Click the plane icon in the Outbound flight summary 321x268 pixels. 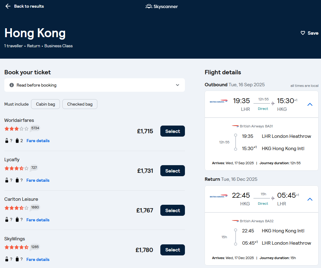click(272, 104)
